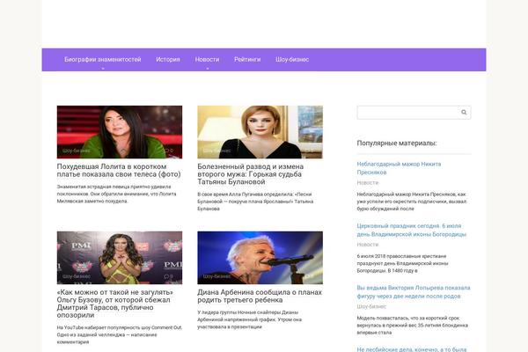Click the Популярные материалы heading
This screenshot has height=352, width=528.
tap(397, 143)
